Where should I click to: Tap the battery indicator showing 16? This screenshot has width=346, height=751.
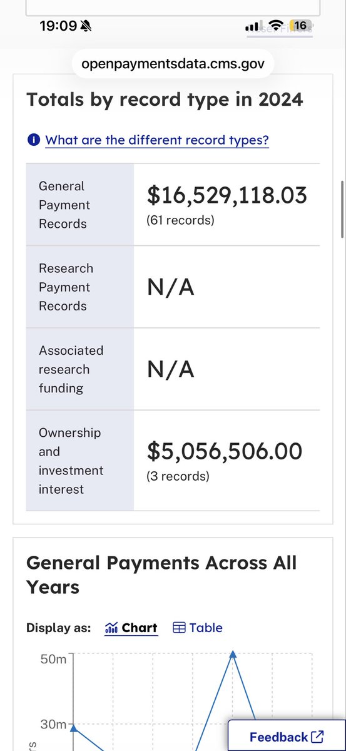point(299,26)
